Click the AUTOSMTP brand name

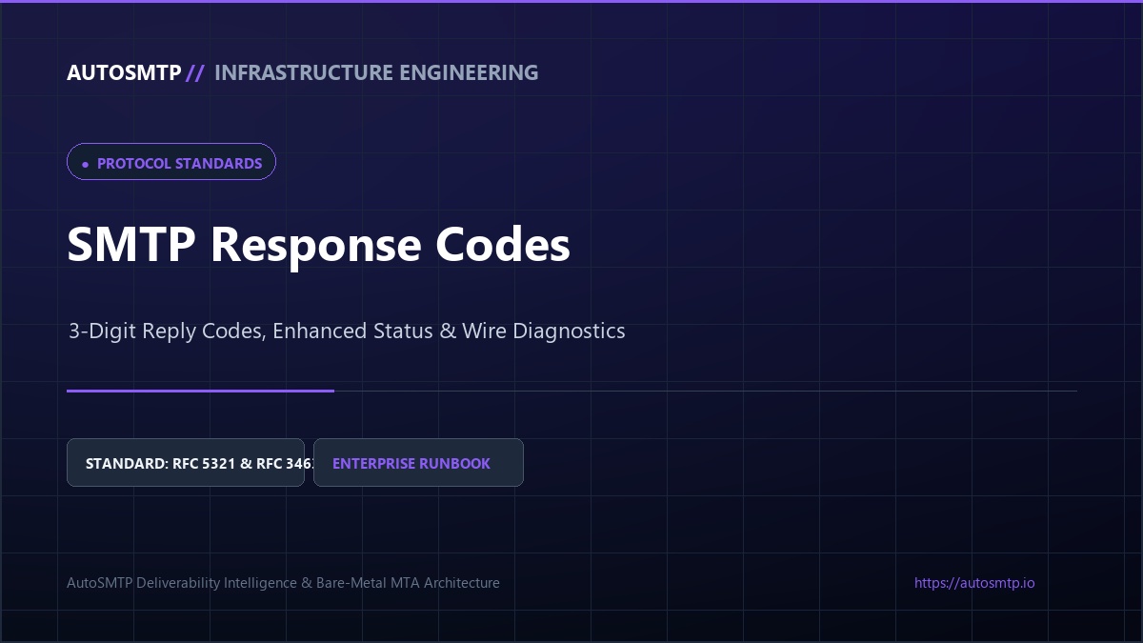tap(124, 73)
